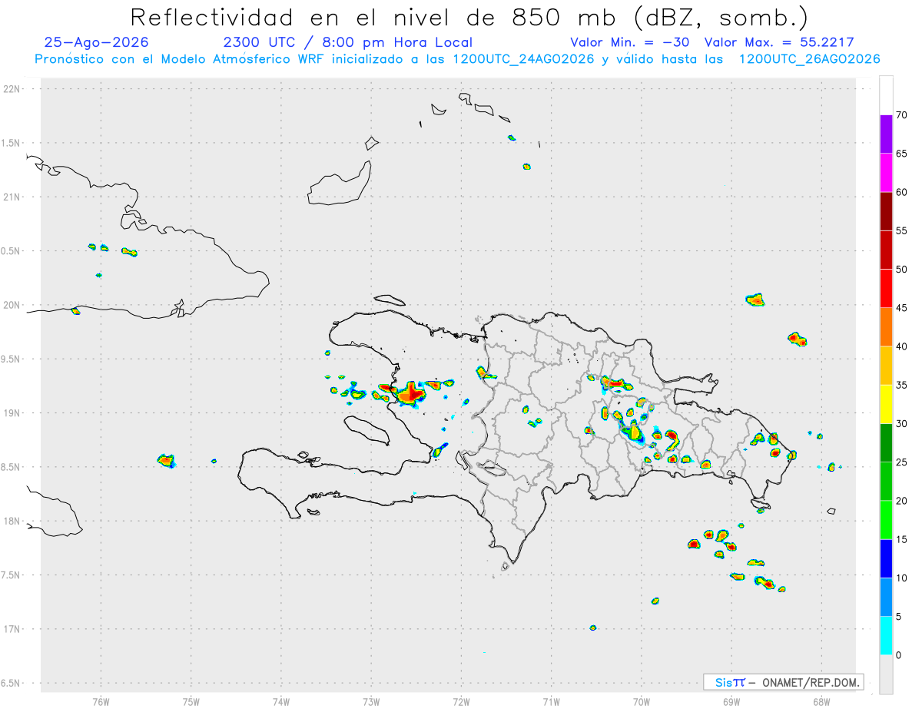This screenshot has width=922, height=712.
Task: Click the magenta 60–65 dBZ colorbar segment
Action: (886, 173)
